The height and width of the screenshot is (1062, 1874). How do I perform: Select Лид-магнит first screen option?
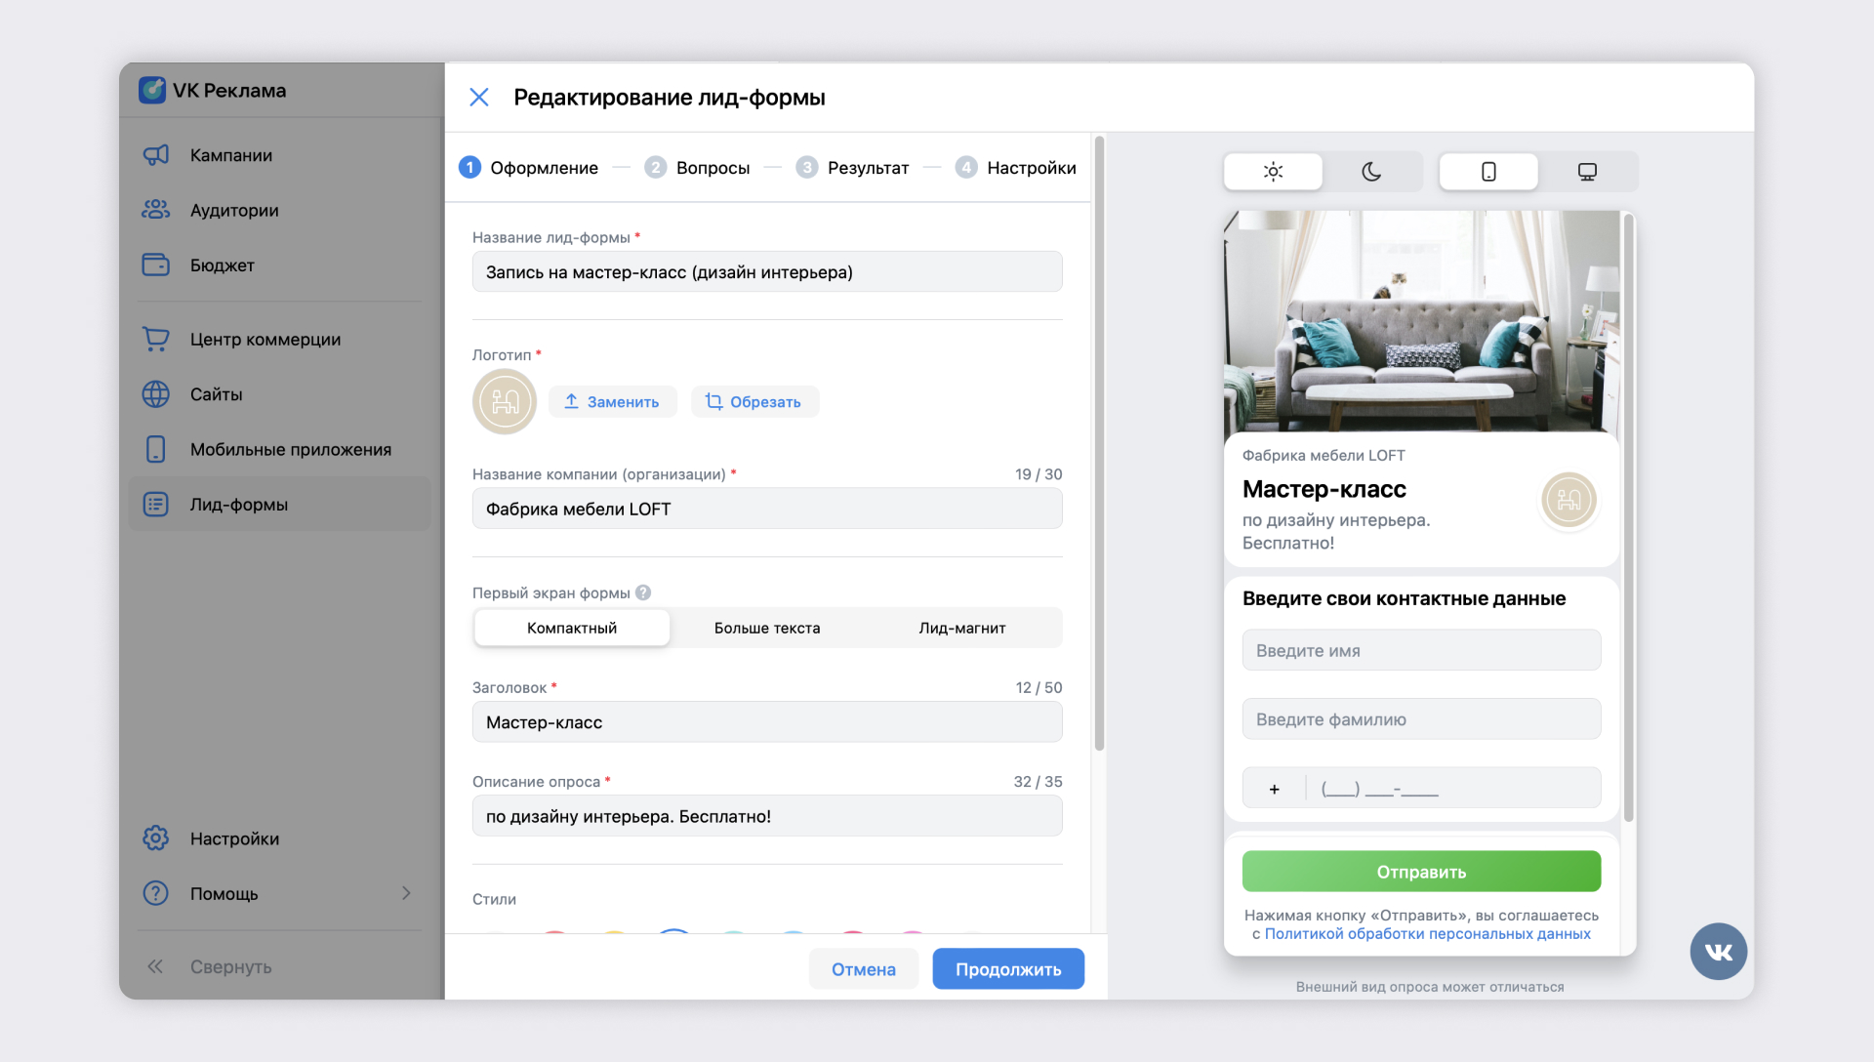tap(962, 628)
